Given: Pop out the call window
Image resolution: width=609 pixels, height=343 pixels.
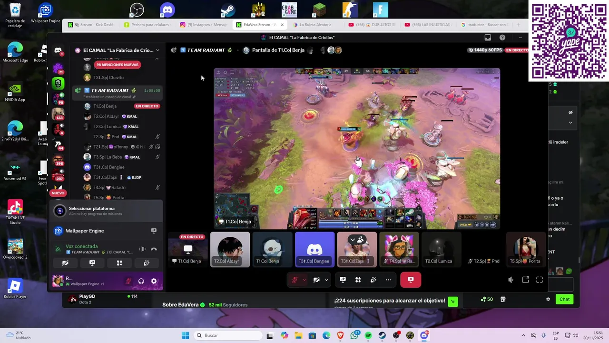Looking at the screenshot, I should click(x=526, y=280).
